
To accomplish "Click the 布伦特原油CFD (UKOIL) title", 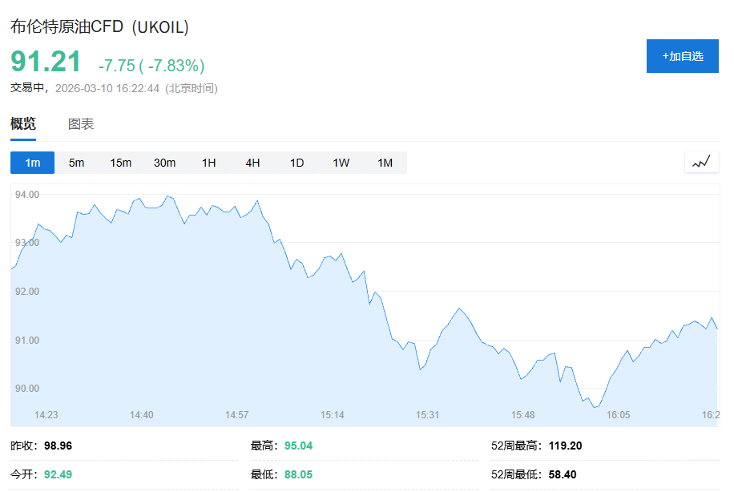I will pos(100,26).
